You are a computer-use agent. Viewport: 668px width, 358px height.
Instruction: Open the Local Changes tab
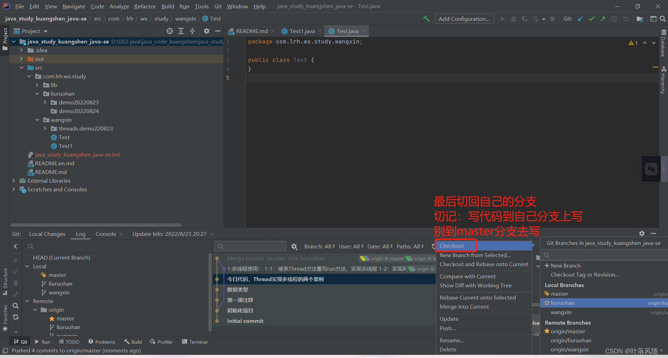click(47, 234)
